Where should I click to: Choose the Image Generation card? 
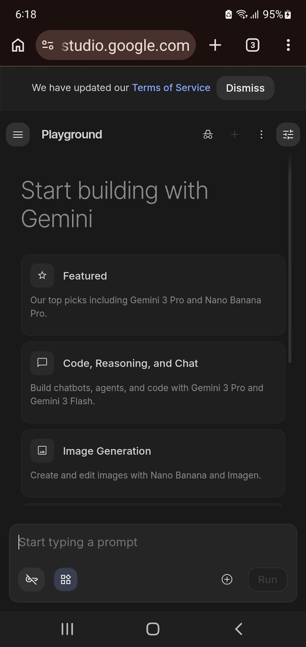coord(153,463)
